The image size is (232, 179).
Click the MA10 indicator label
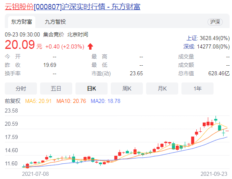71,101
